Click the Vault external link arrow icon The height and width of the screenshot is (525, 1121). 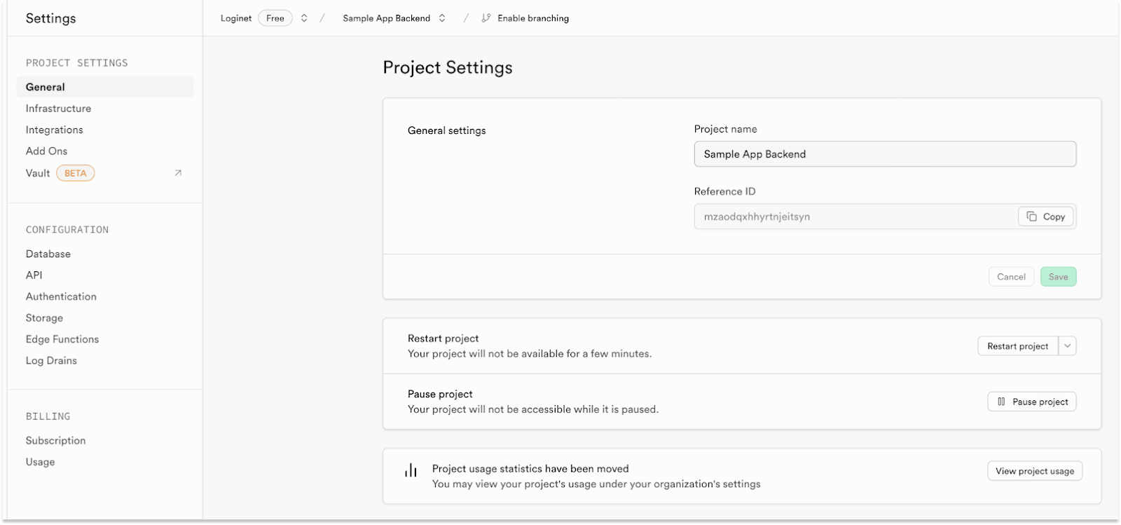pos(178,173)
